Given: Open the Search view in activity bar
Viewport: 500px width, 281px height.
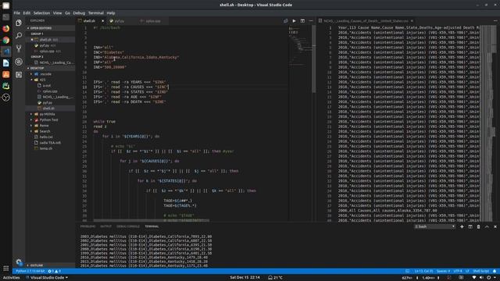Looking at the screenshot, I should click(19, 35).
